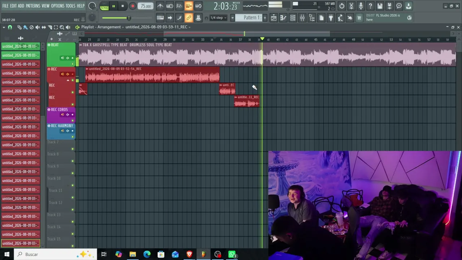
Task: Open help with the question mark icon
Action: point(370,6)
